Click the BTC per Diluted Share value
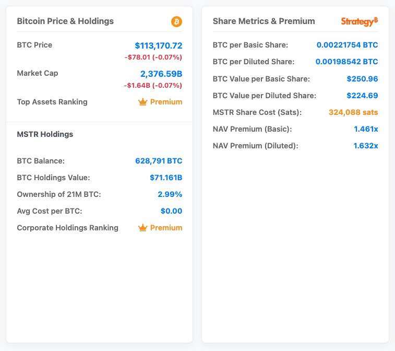The height and width of the screenshot is (351, 395). click(346, 62)
